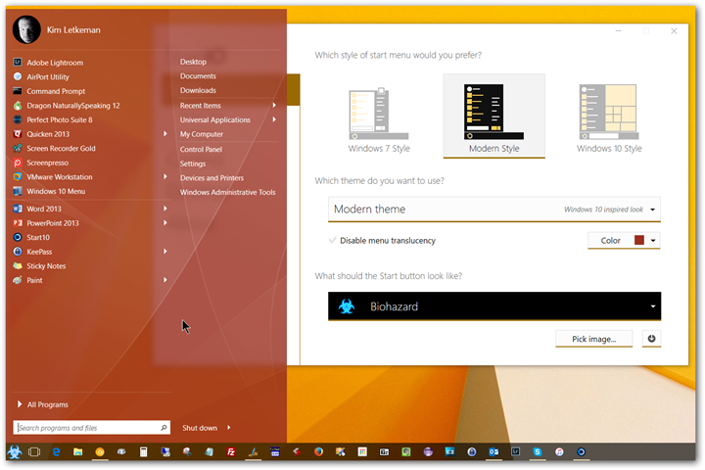Screen dimensions: 705x470
Task: Click the download start button images icon
Action: coord(651,339)
